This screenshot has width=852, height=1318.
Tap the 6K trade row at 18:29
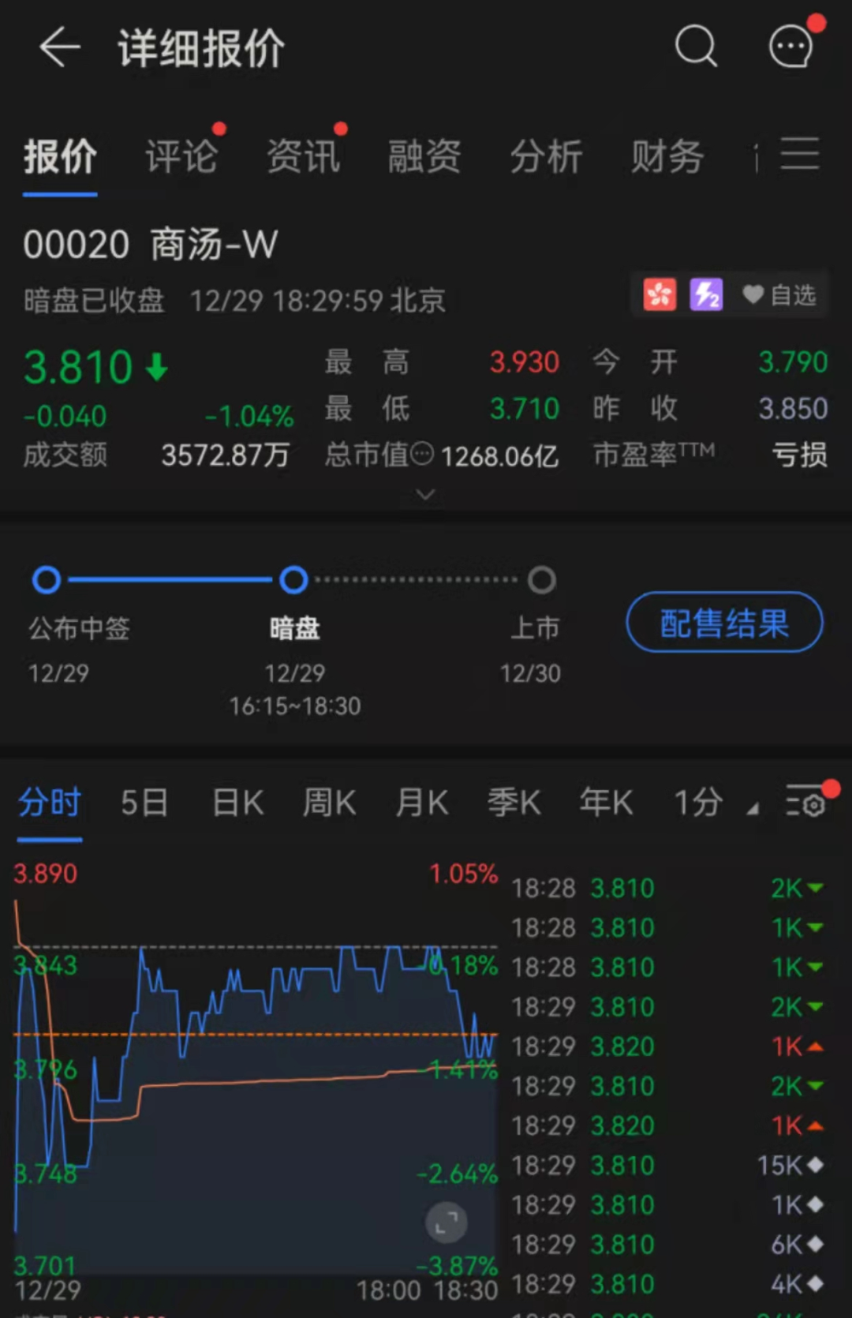click(x=667, y=1245)
